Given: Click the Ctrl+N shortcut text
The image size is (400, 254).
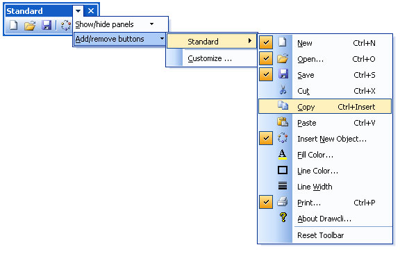Looking at the screenshot, I should (x=364, y=43).
